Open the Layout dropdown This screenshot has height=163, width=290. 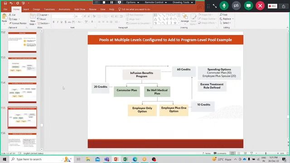[x=43, y=15]
